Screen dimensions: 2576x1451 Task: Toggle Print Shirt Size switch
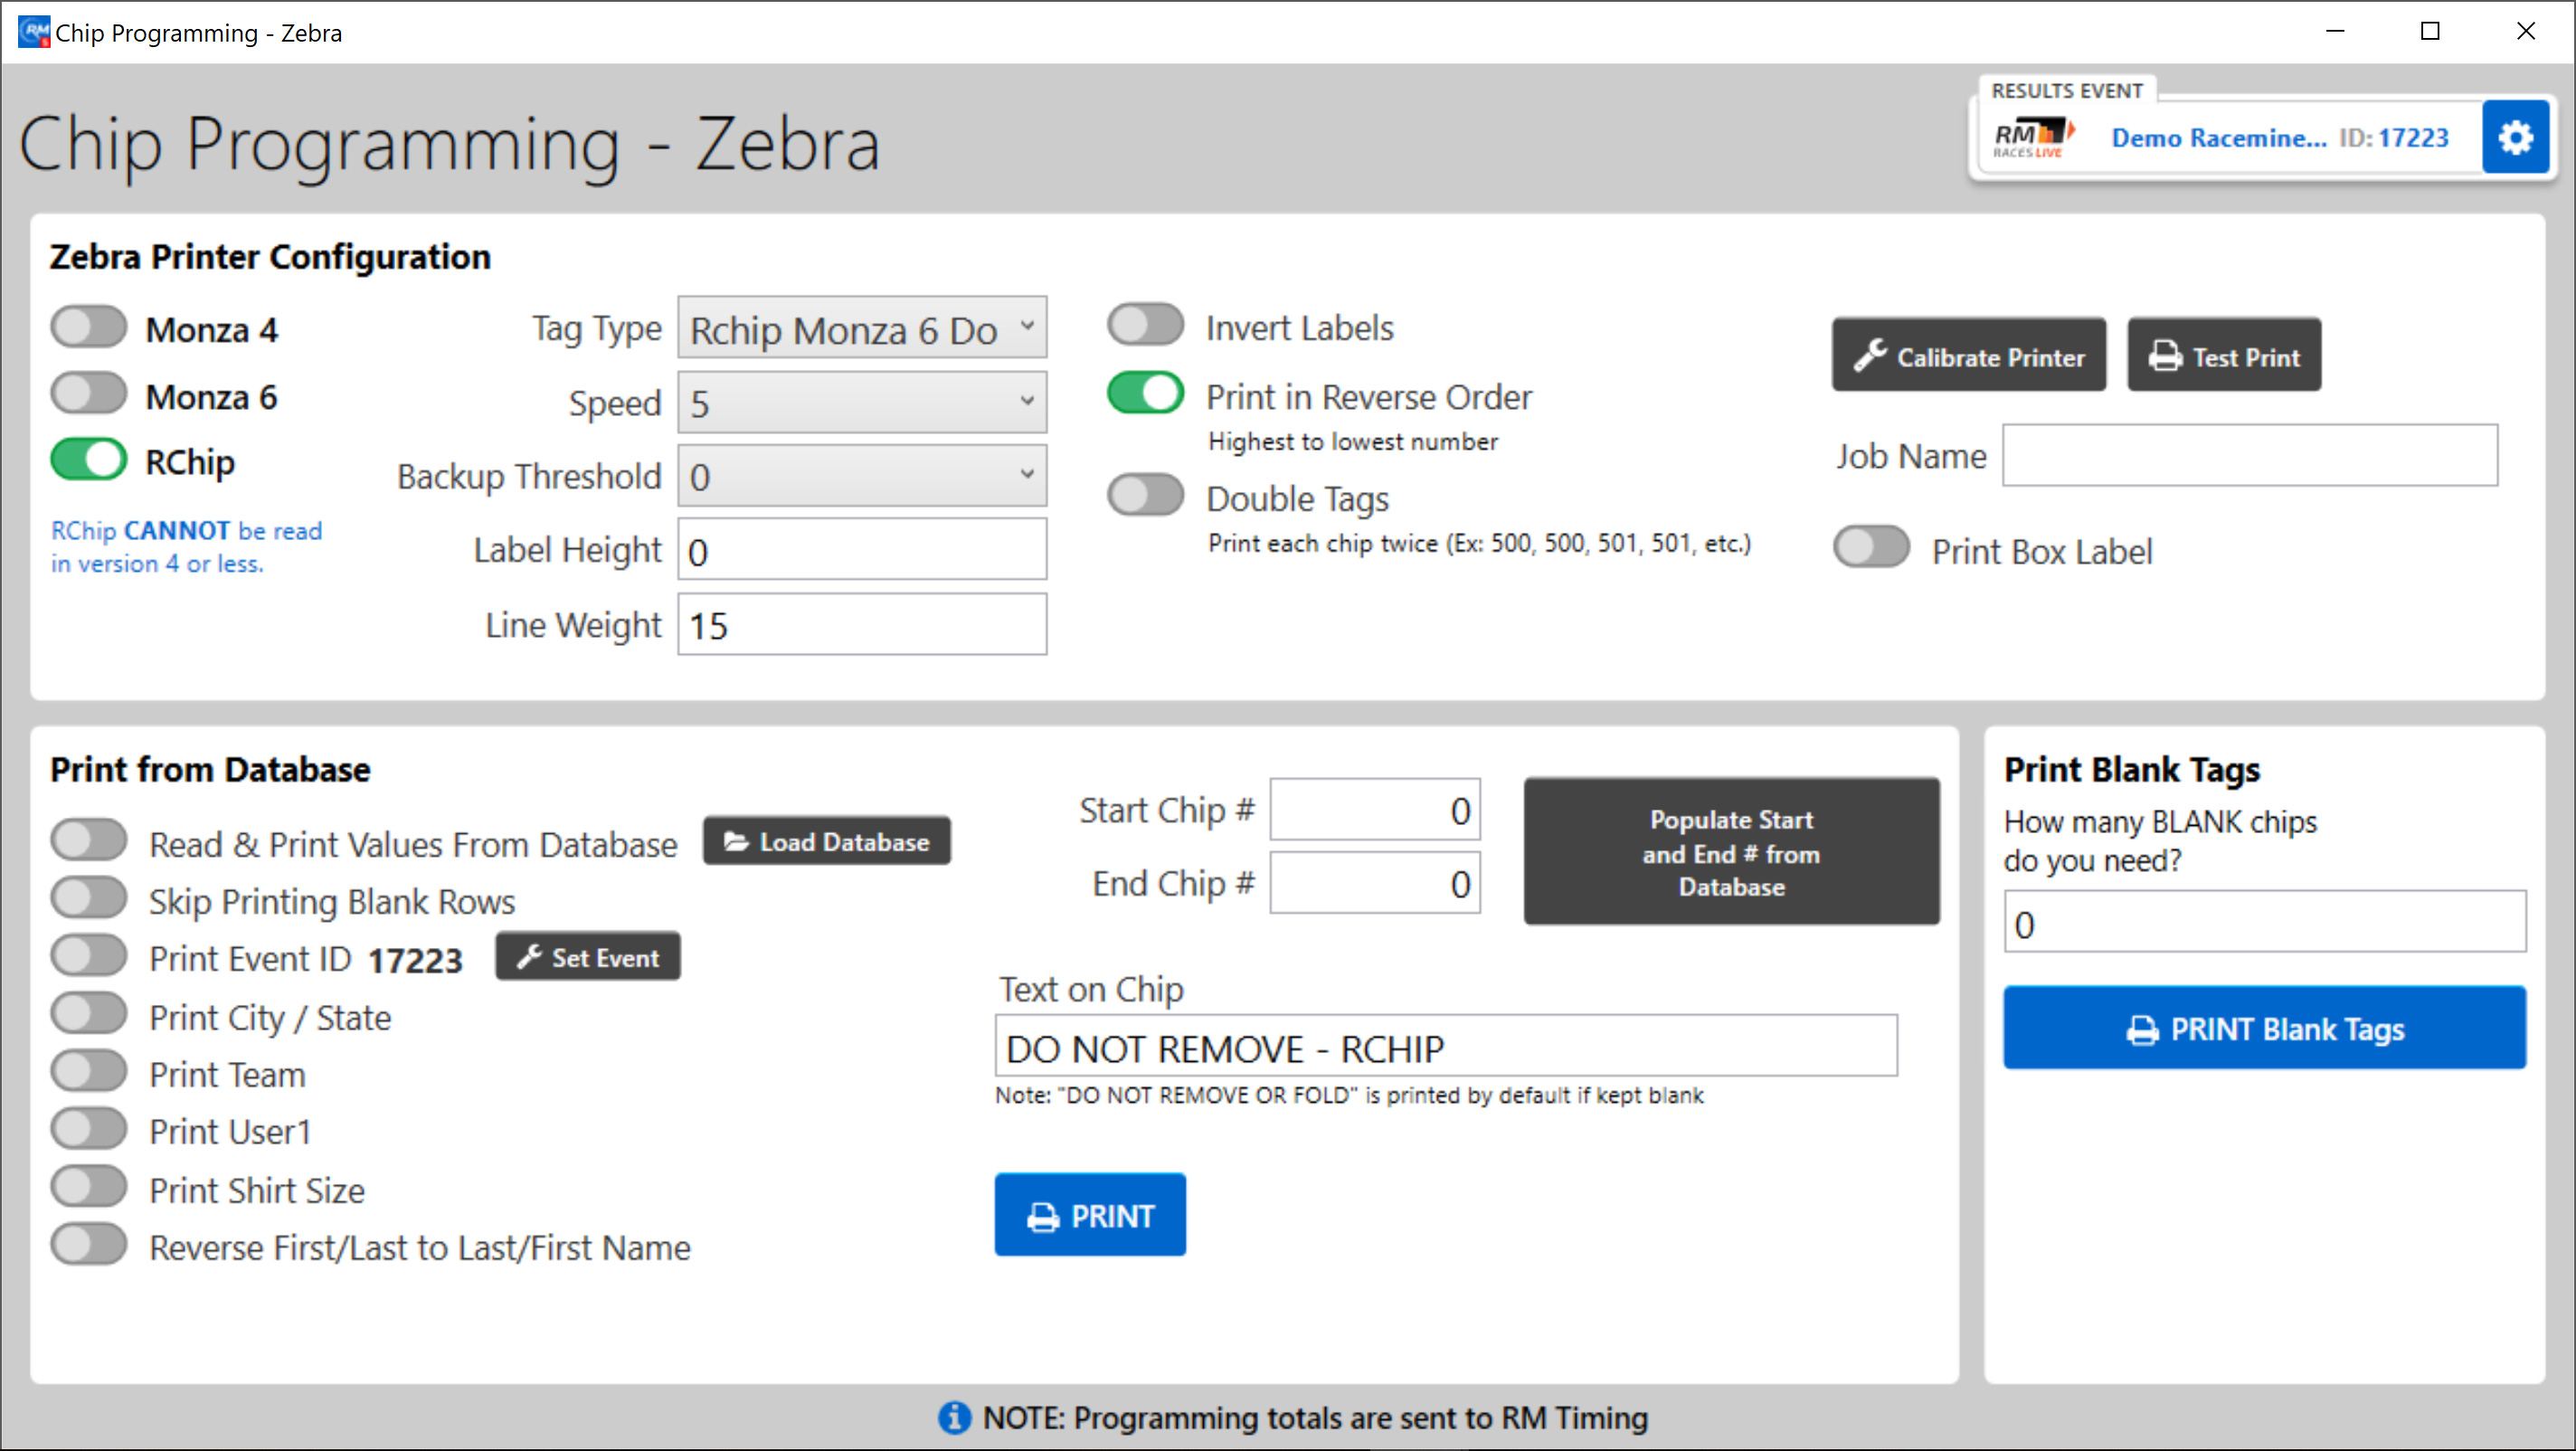pyautogui.click(x=89, y=1187)
